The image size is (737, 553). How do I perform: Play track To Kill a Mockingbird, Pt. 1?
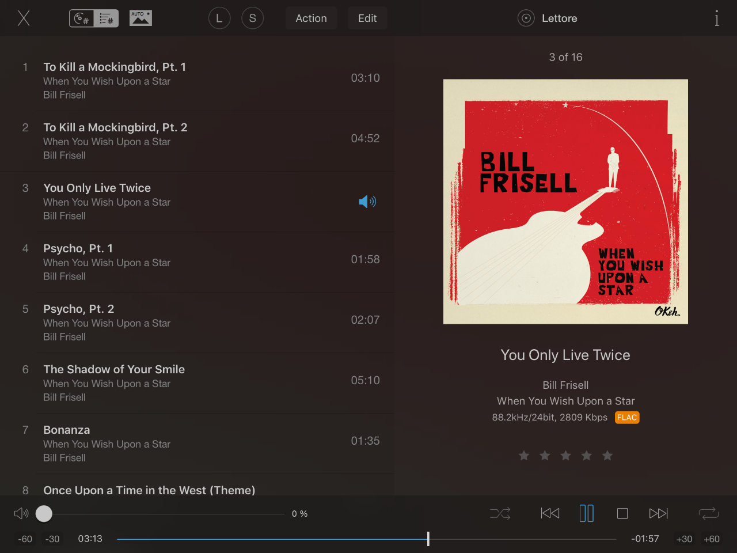pos(197,81)
